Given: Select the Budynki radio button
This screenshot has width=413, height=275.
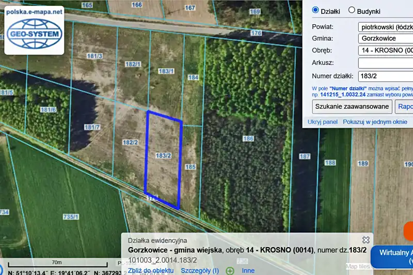Looking at the screenshot, I should tap(352, 10).
